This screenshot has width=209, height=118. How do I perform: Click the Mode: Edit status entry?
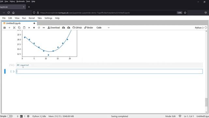click(x=170, y=116)
